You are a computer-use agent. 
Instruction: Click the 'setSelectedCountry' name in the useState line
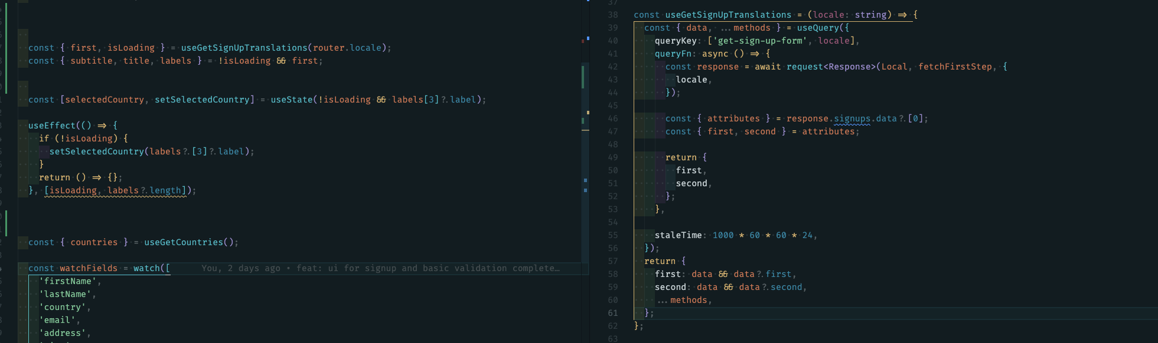tap(202, 100)
